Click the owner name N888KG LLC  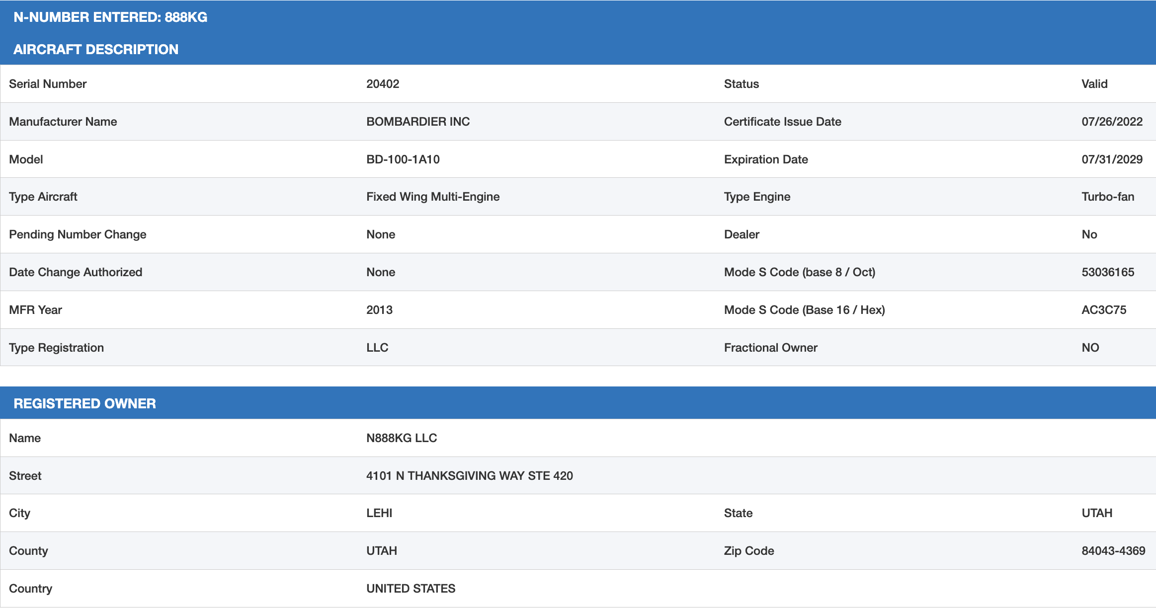(401, 438)
